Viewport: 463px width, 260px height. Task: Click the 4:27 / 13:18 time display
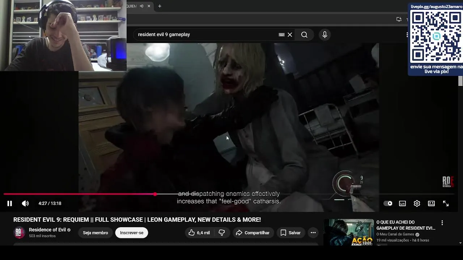[50, 204]
